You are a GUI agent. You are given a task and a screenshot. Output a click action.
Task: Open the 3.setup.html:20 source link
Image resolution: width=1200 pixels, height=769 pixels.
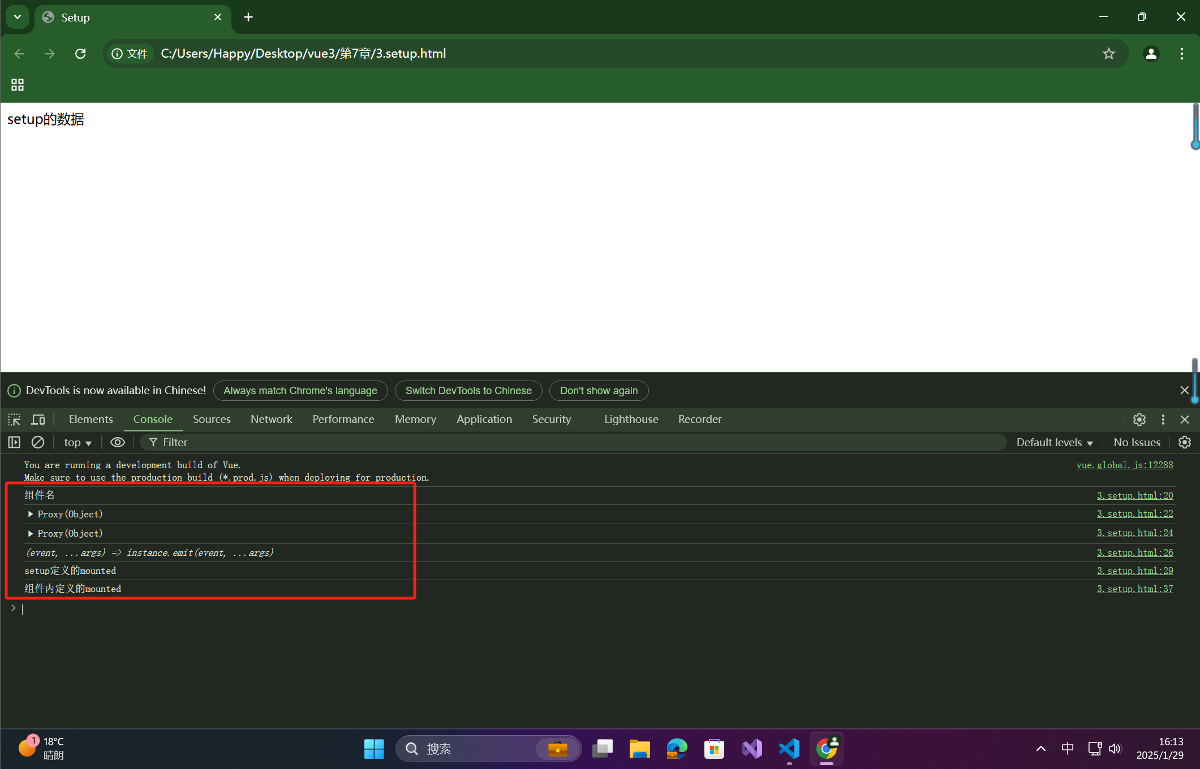pos(1135,496)
